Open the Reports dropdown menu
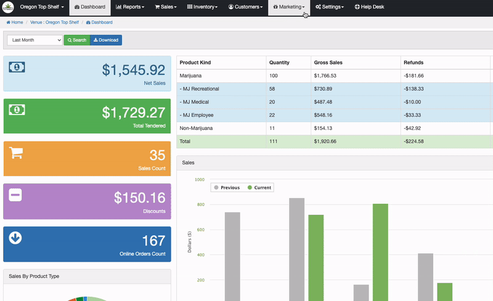Viewport: 493px width, 301px height. pyautogui.click(x=130, y=7)
